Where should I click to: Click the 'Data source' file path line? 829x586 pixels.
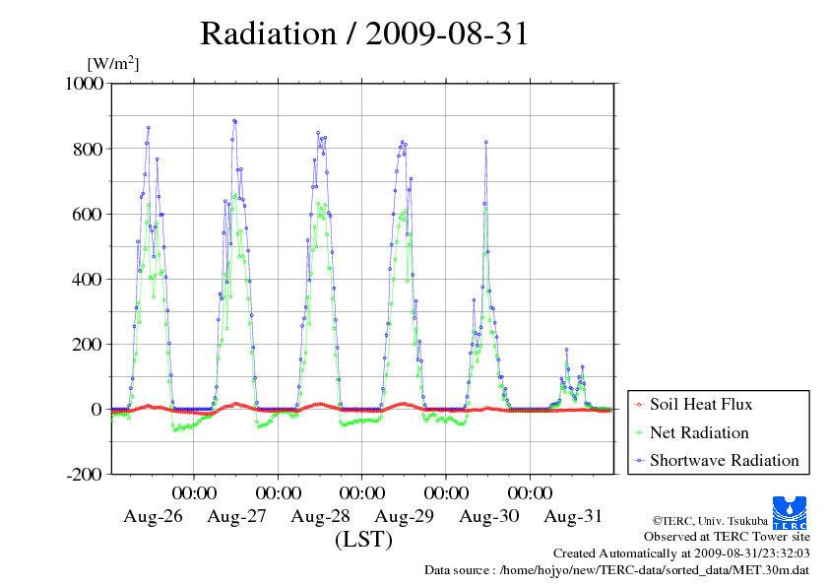[x=616, y=570]
